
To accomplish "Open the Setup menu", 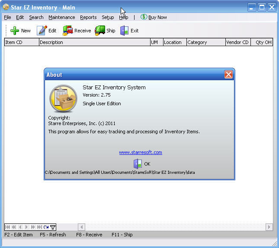I will [108, 17].
